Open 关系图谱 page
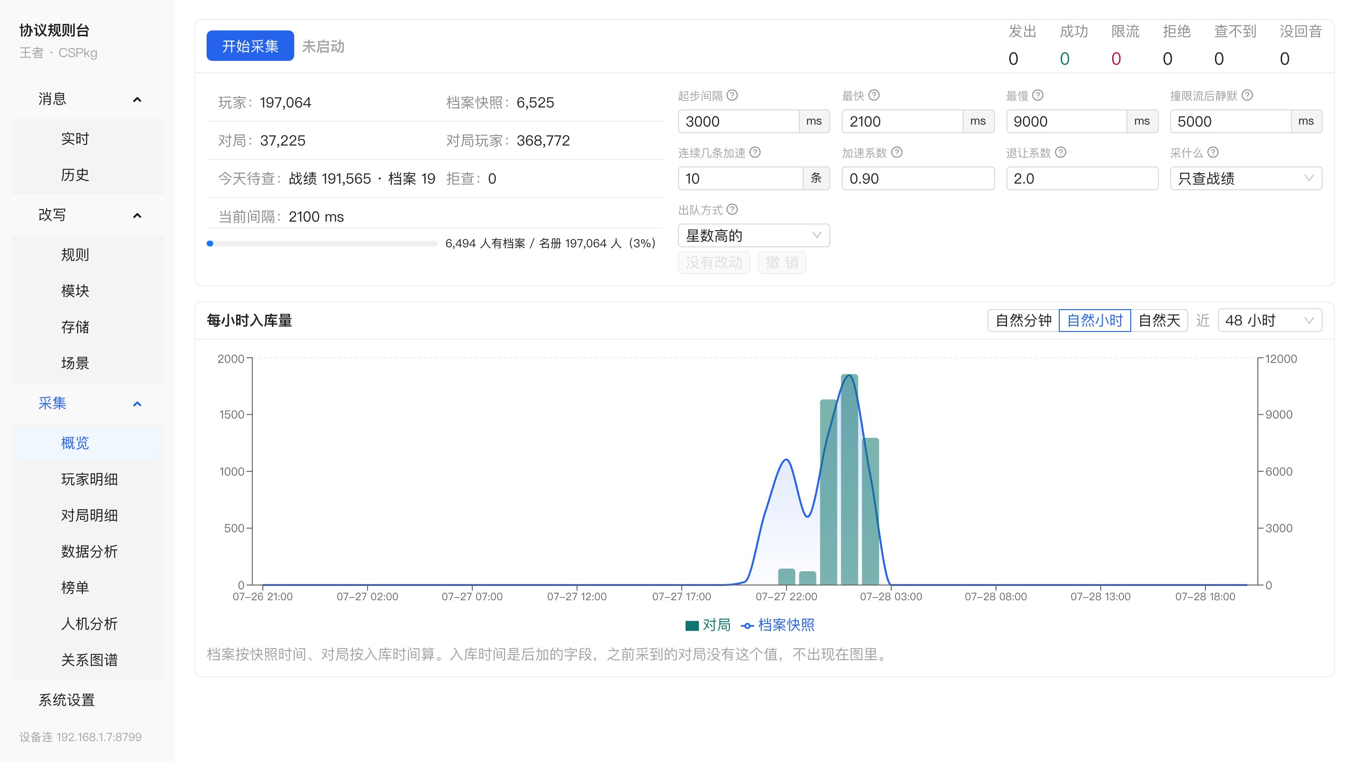Viewport: 1354px width, 761px height. pos(87,660)
